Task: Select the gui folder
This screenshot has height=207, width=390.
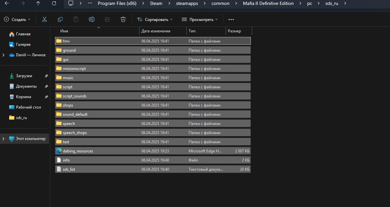Action: pyautogui.click(x=153, y=60)
